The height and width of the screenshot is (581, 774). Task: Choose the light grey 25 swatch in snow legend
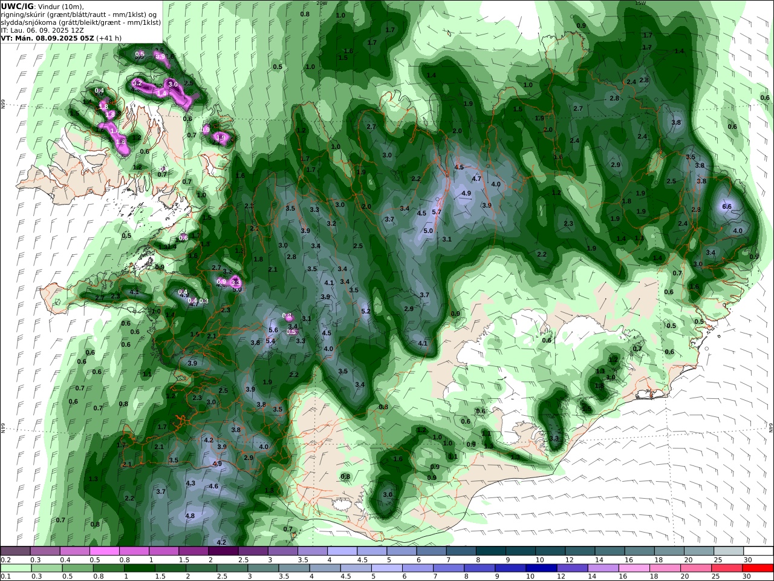coord(729,551)
